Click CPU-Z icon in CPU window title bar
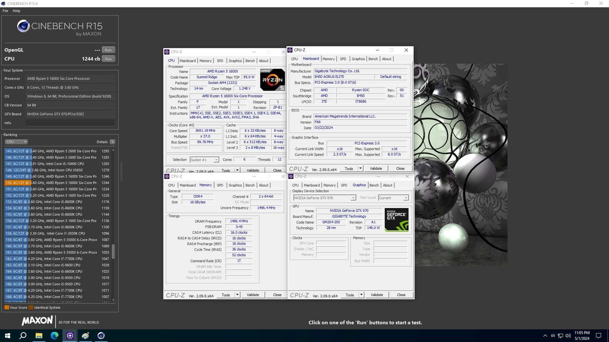Image resolution: width=609 pixels, height=342 pixels. [167, 52]
